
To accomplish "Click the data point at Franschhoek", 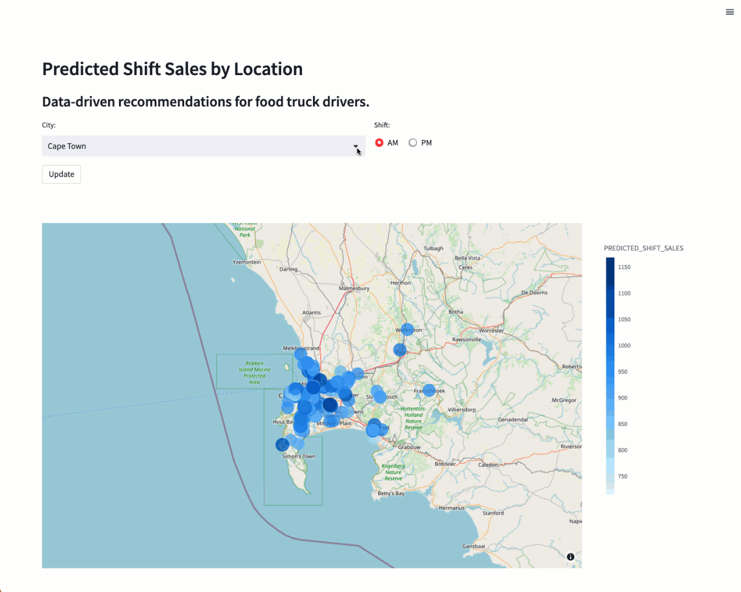I will 429,390.
